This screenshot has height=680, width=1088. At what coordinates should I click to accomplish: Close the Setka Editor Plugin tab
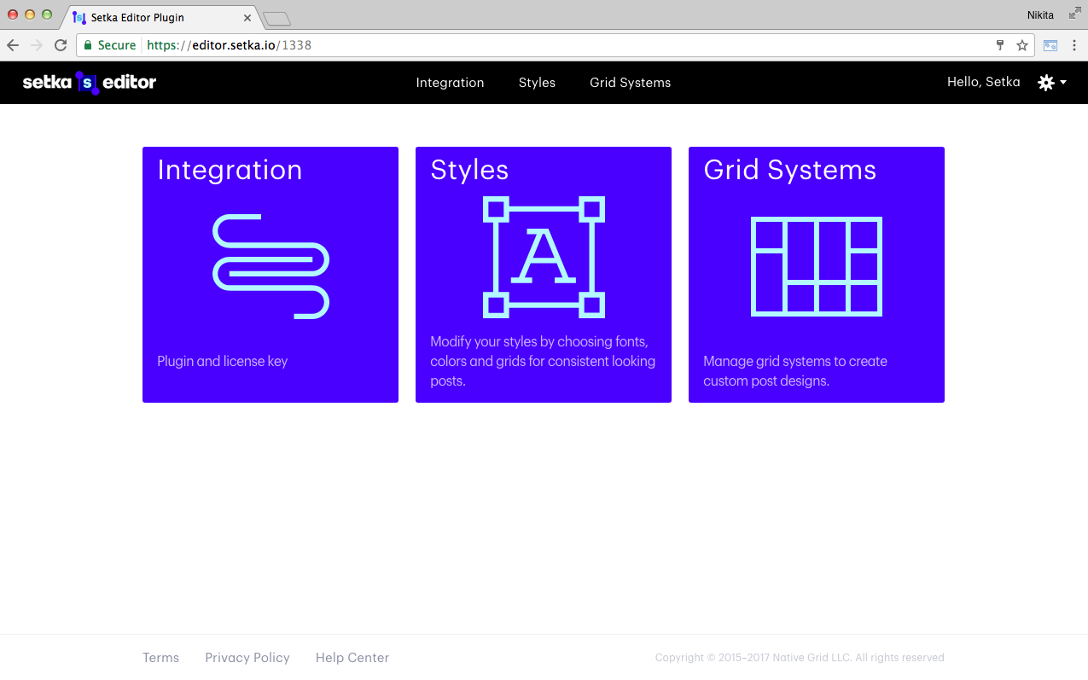pos(247,17)
